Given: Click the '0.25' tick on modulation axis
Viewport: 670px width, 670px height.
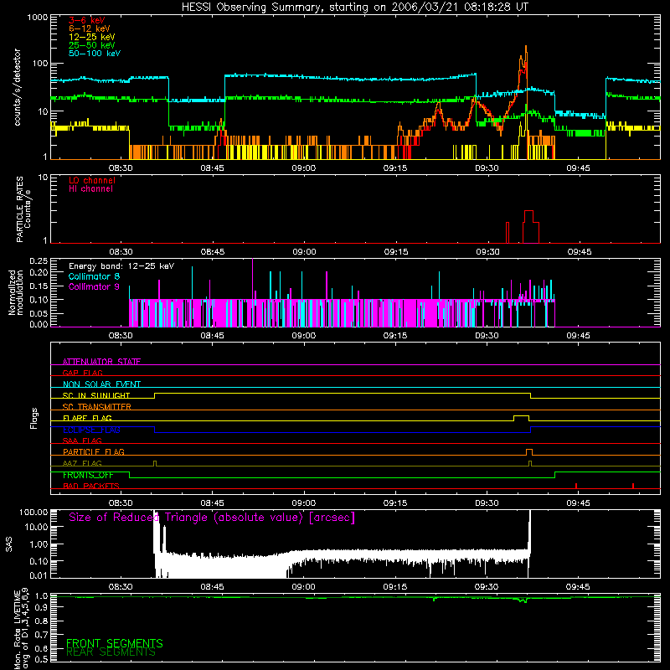Looking at the screenshot, I should click(x=39, y=260).
